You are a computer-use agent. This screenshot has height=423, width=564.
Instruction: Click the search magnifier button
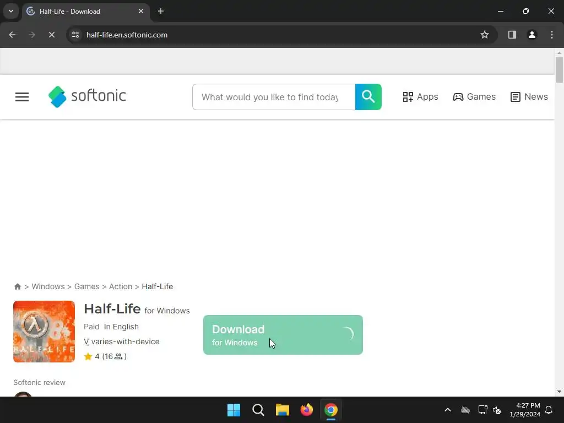coord(368,97)
